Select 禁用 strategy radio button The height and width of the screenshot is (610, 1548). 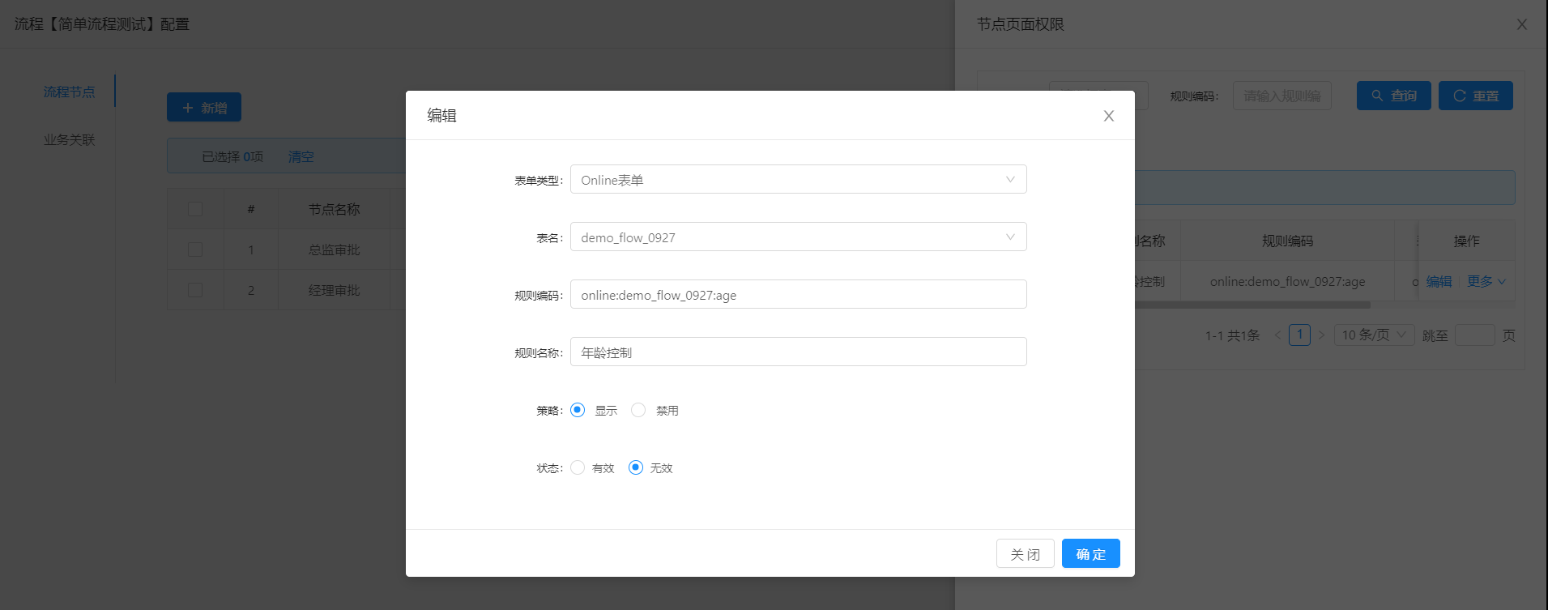click(638, 410)
